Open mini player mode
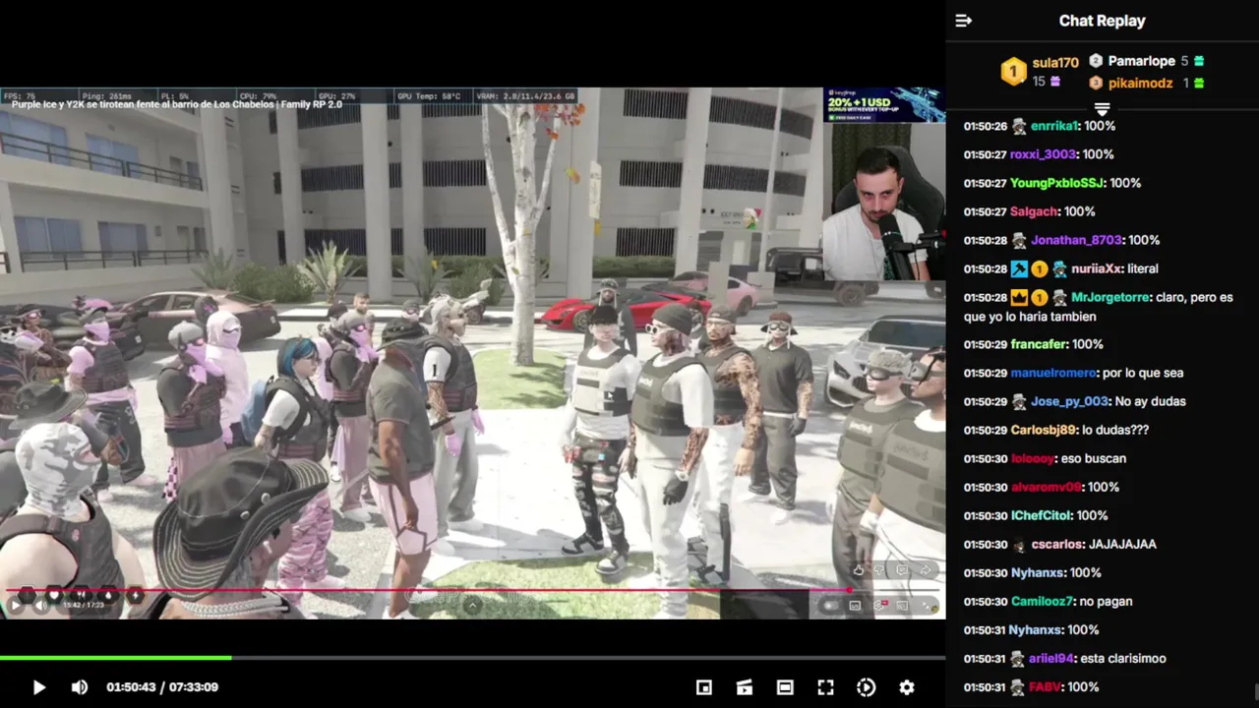Viewport: 1259px width, 708px height. [x=704, y=687]
